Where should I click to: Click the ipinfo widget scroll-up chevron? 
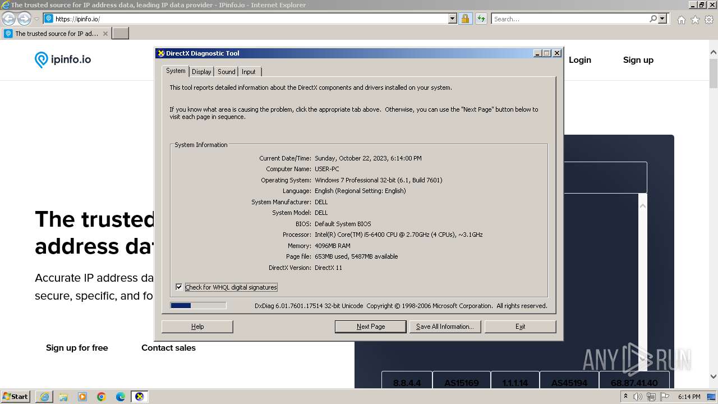pos(643,206)
